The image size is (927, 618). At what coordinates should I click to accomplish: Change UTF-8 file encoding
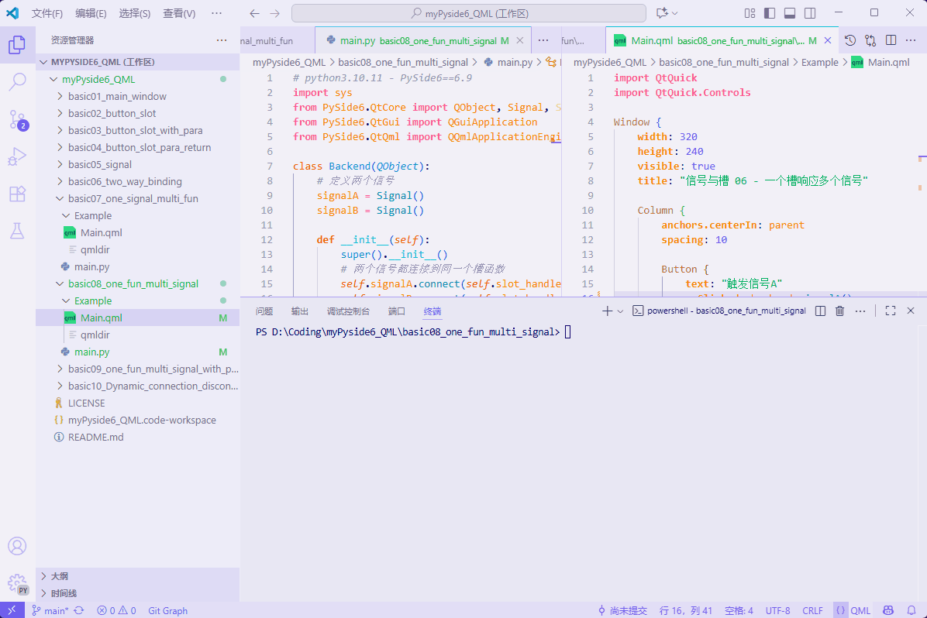(x=777, y=610)
